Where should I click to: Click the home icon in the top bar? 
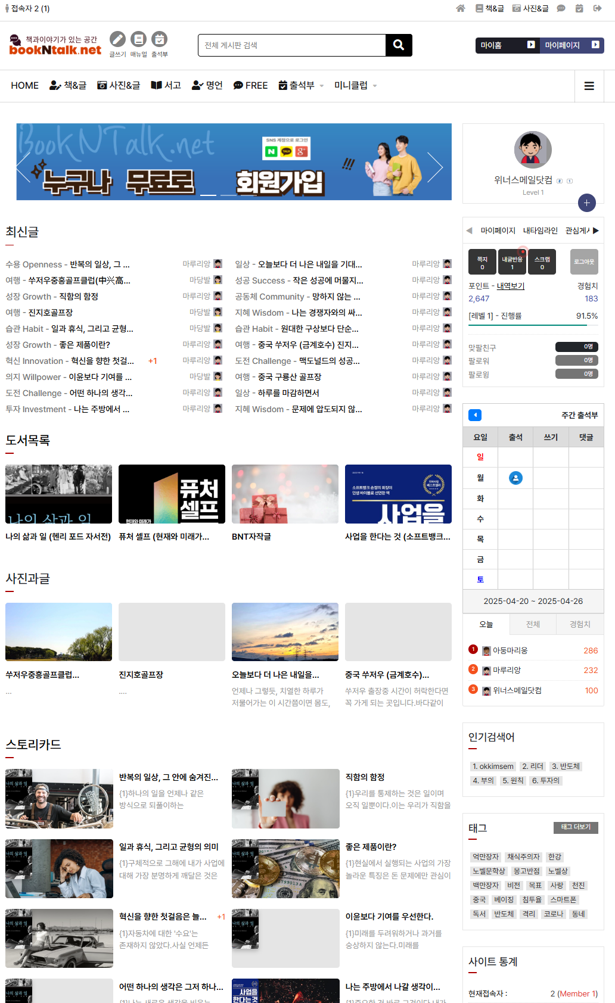click(x=460, y=8)
